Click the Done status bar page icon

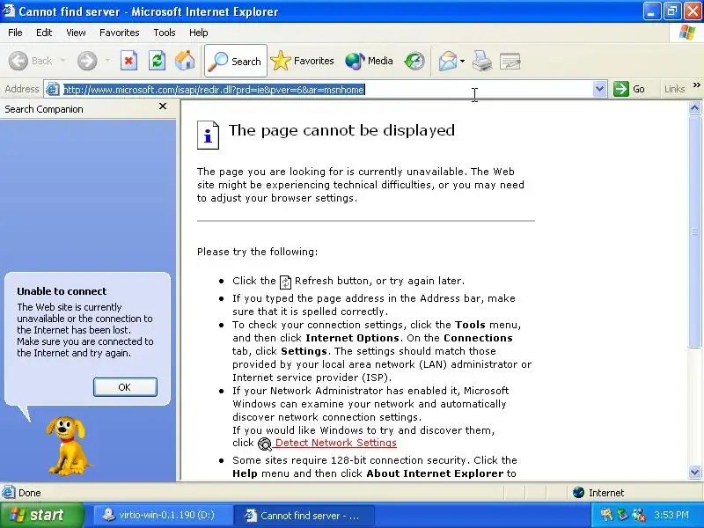click(x=8, y=493)
